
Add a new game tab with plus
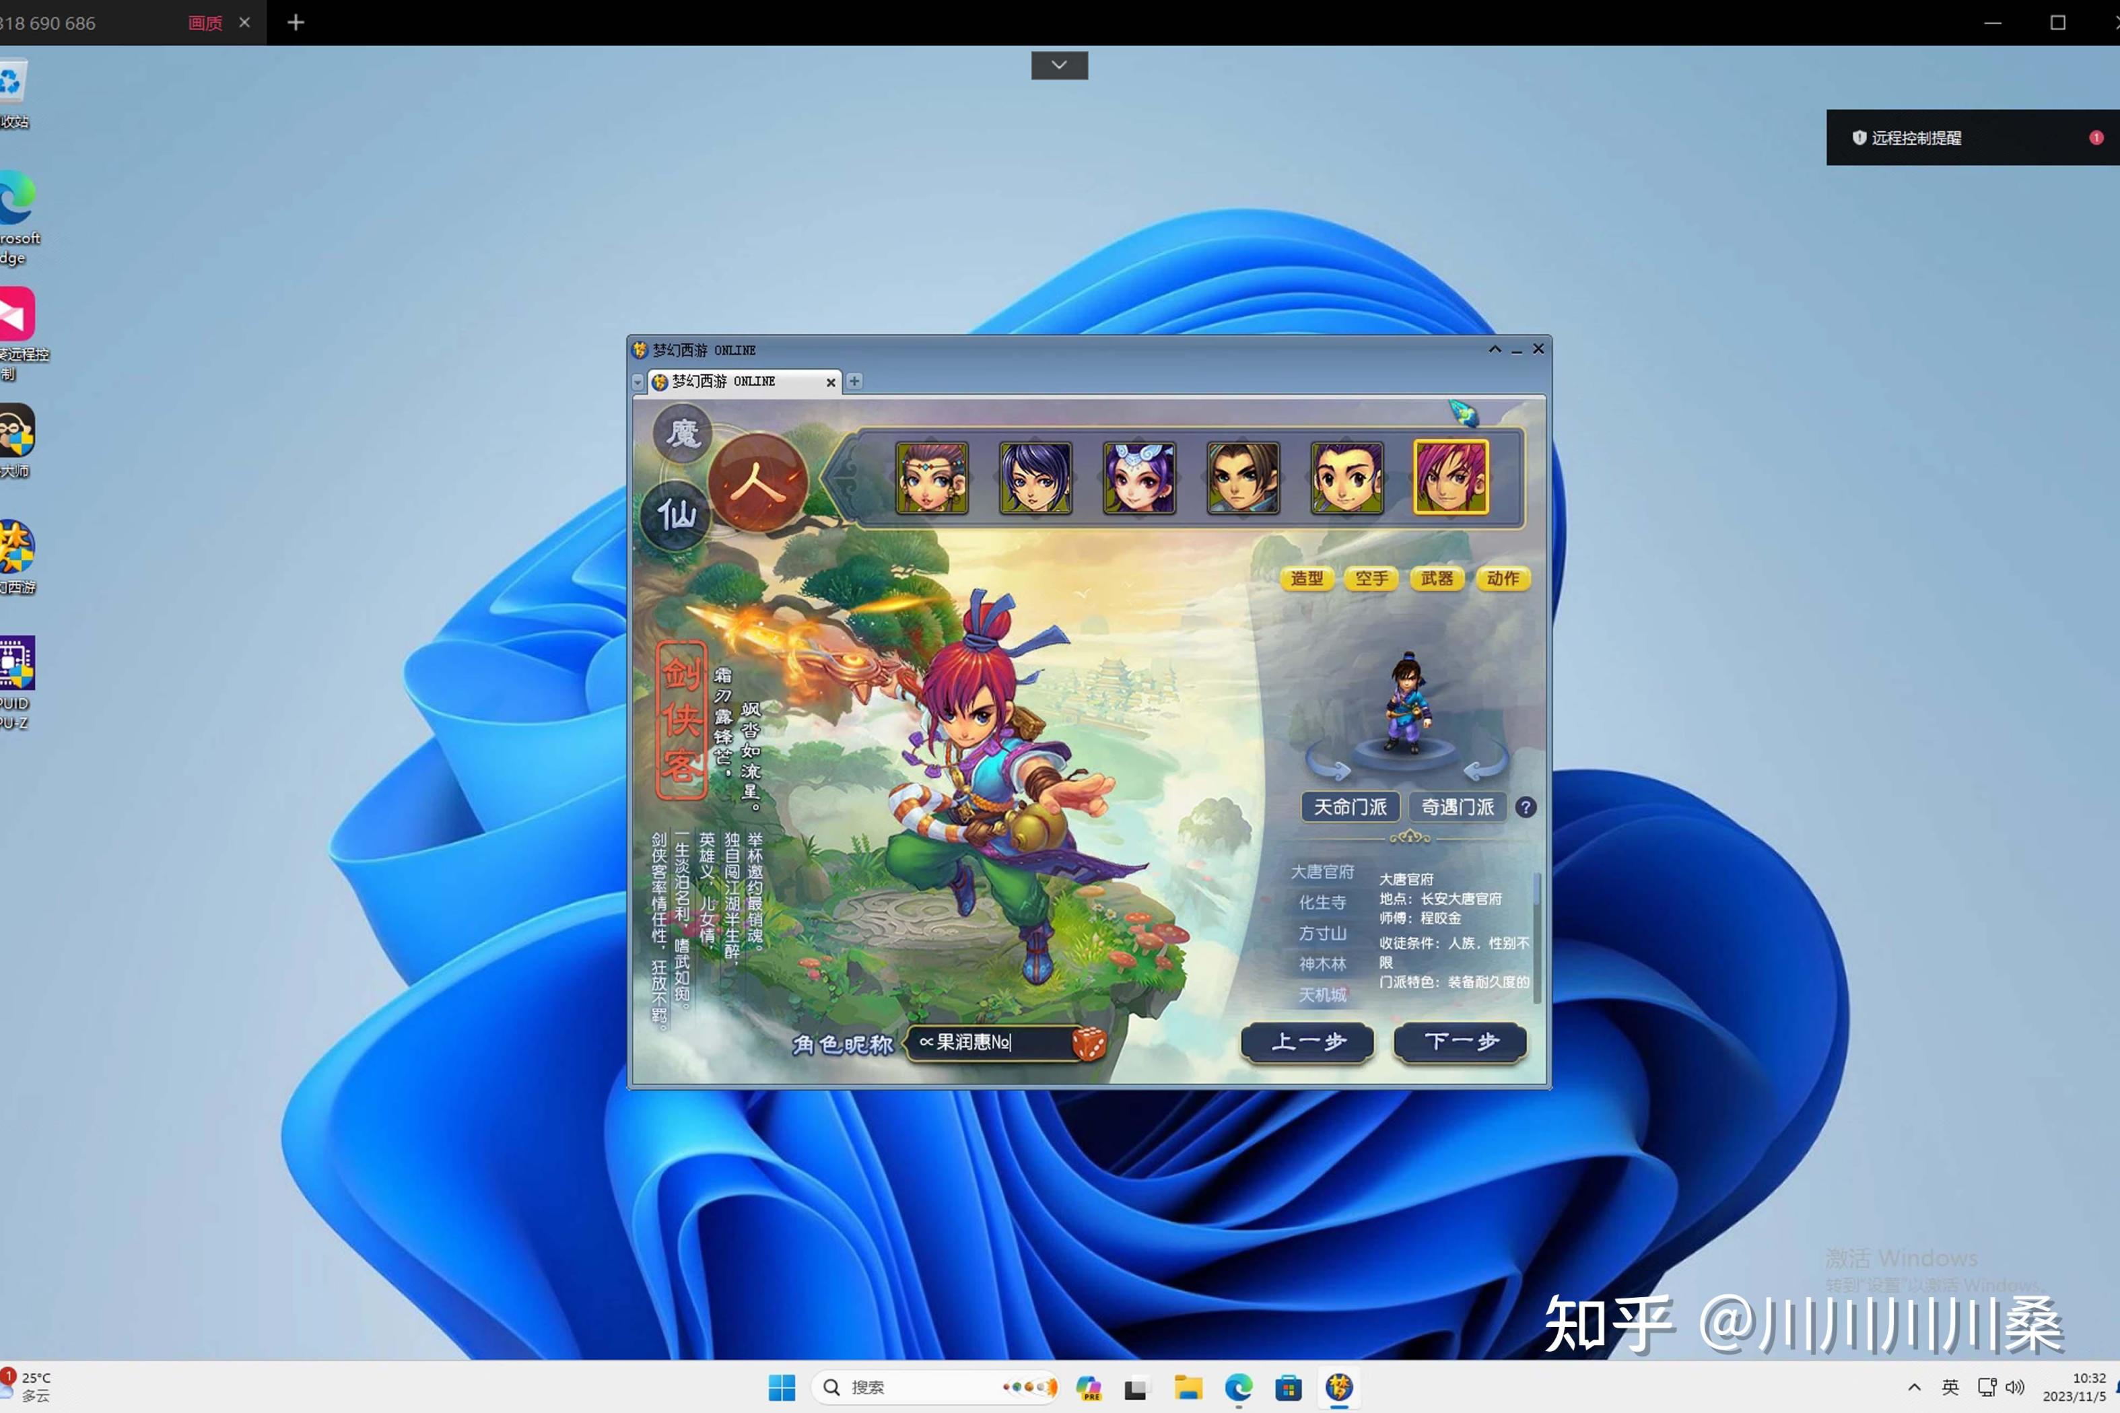[x=854, y=381]
